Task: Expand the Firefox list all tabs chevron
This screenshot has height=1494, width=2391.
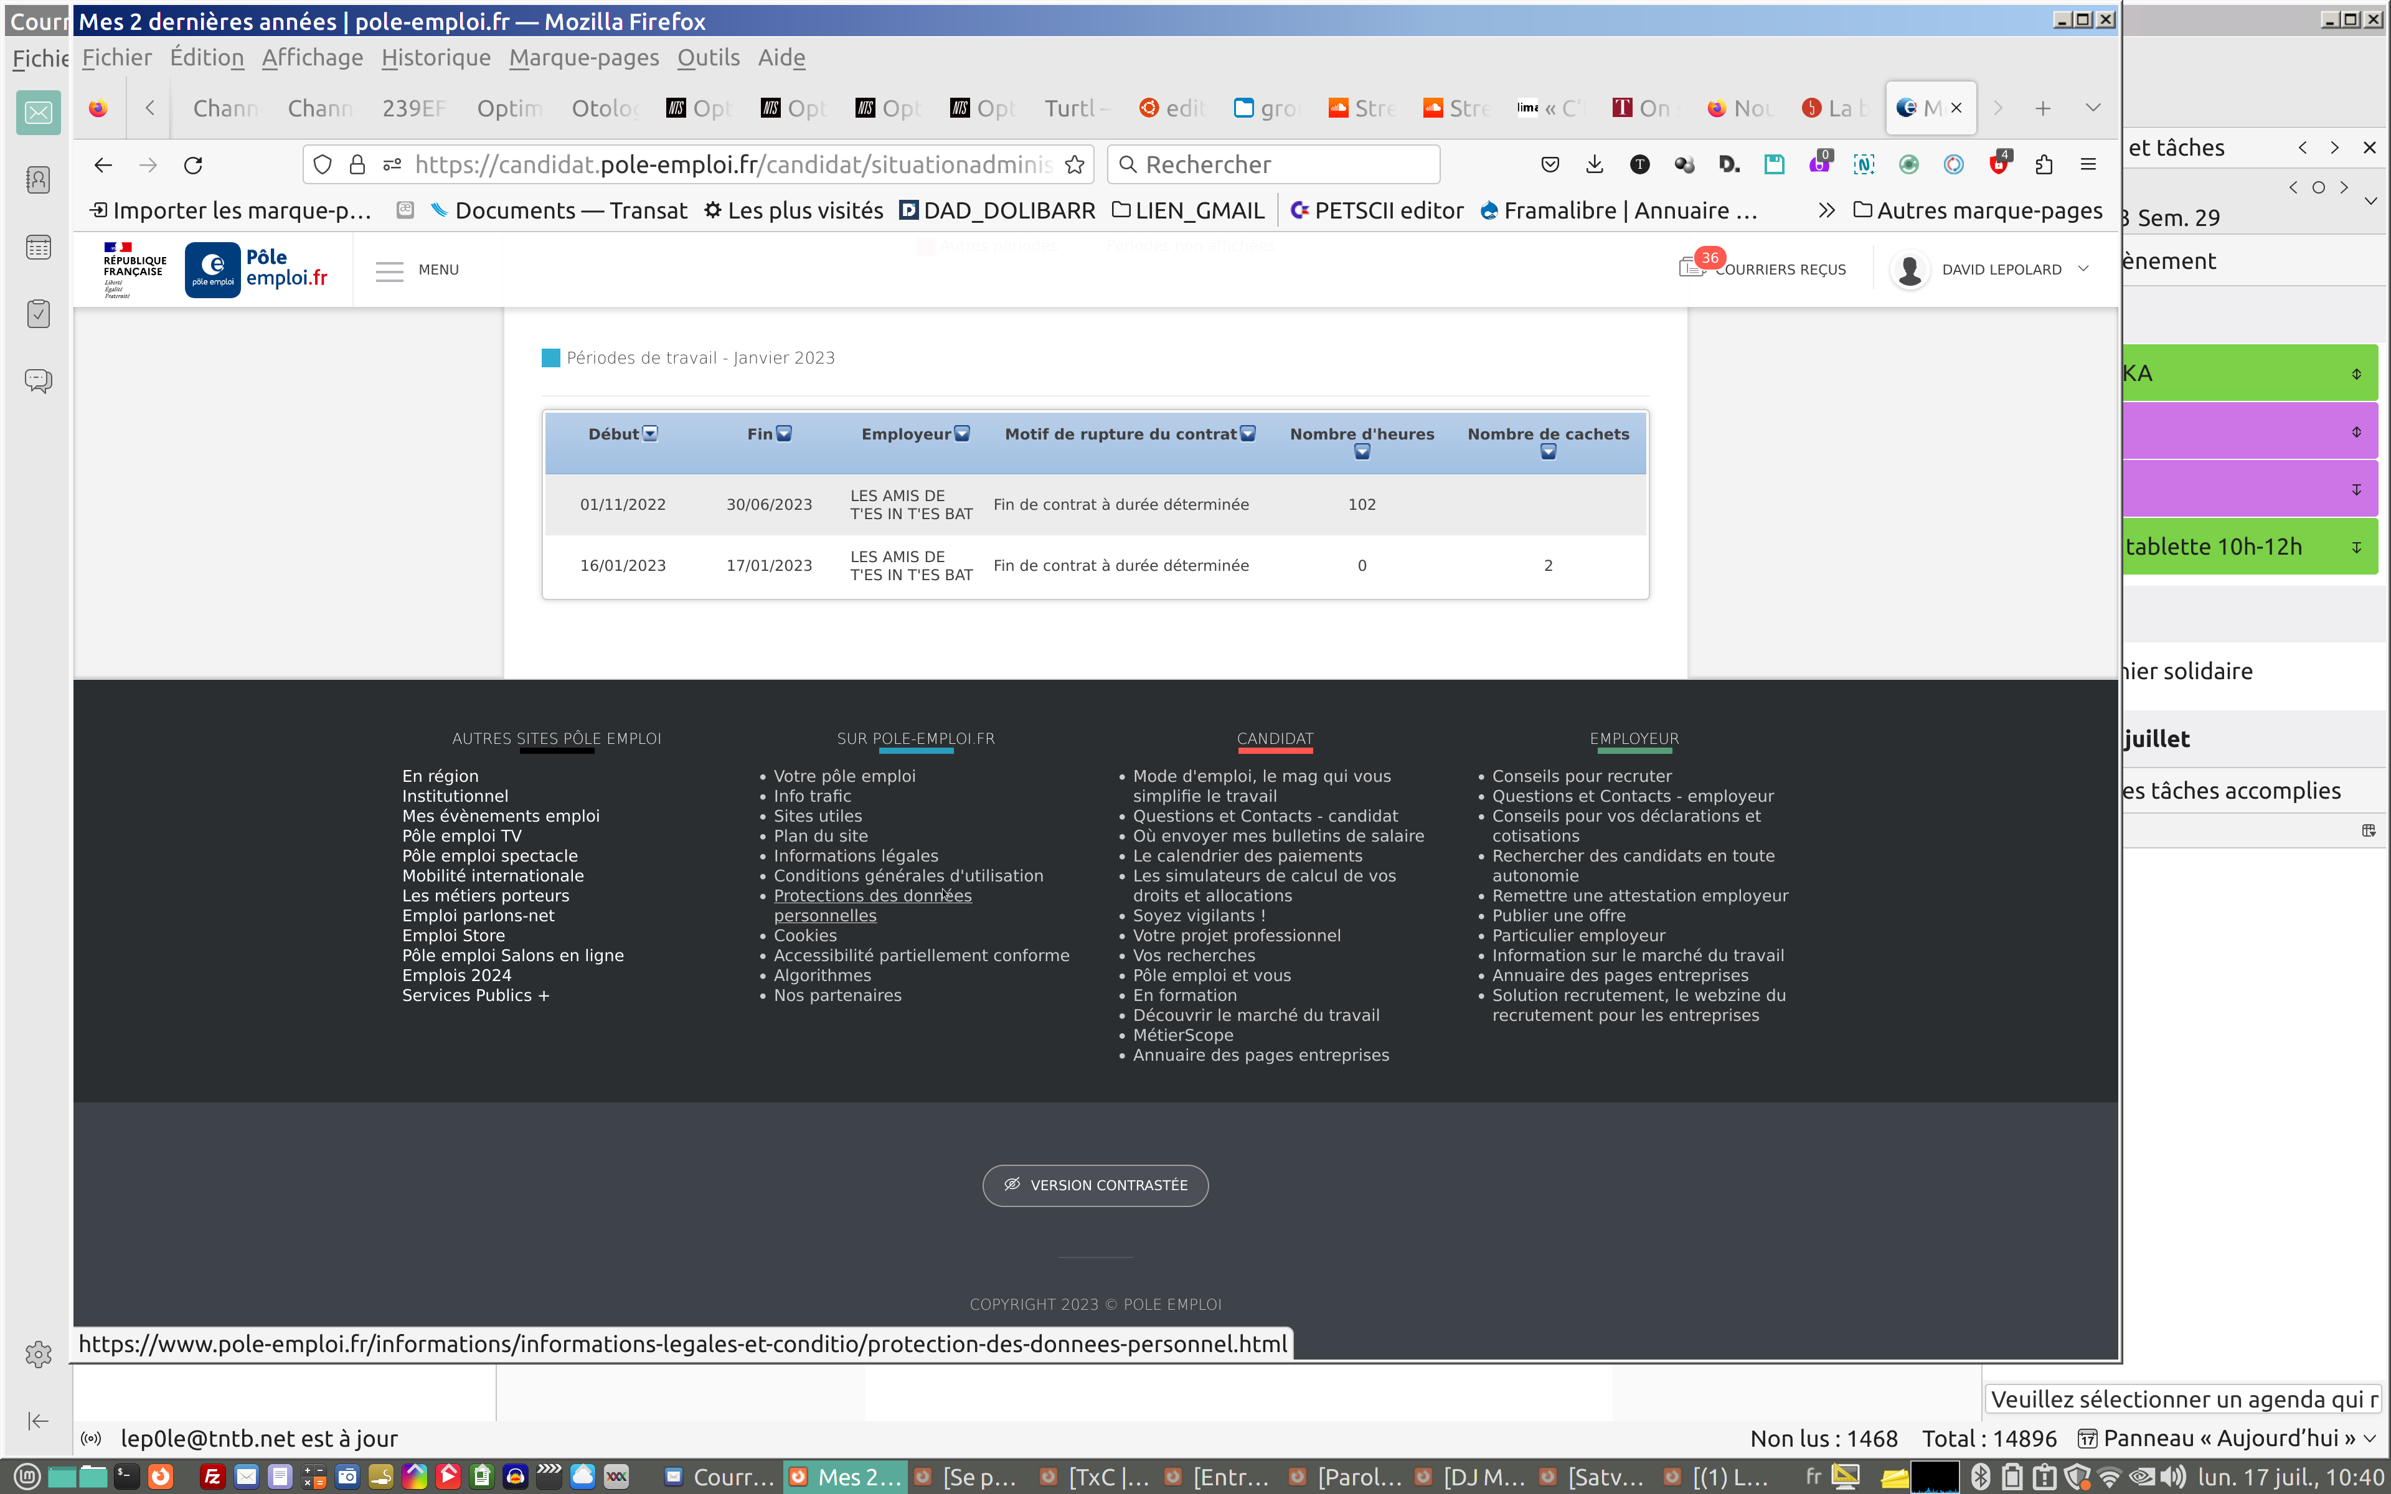Action: click(2093, 108)
